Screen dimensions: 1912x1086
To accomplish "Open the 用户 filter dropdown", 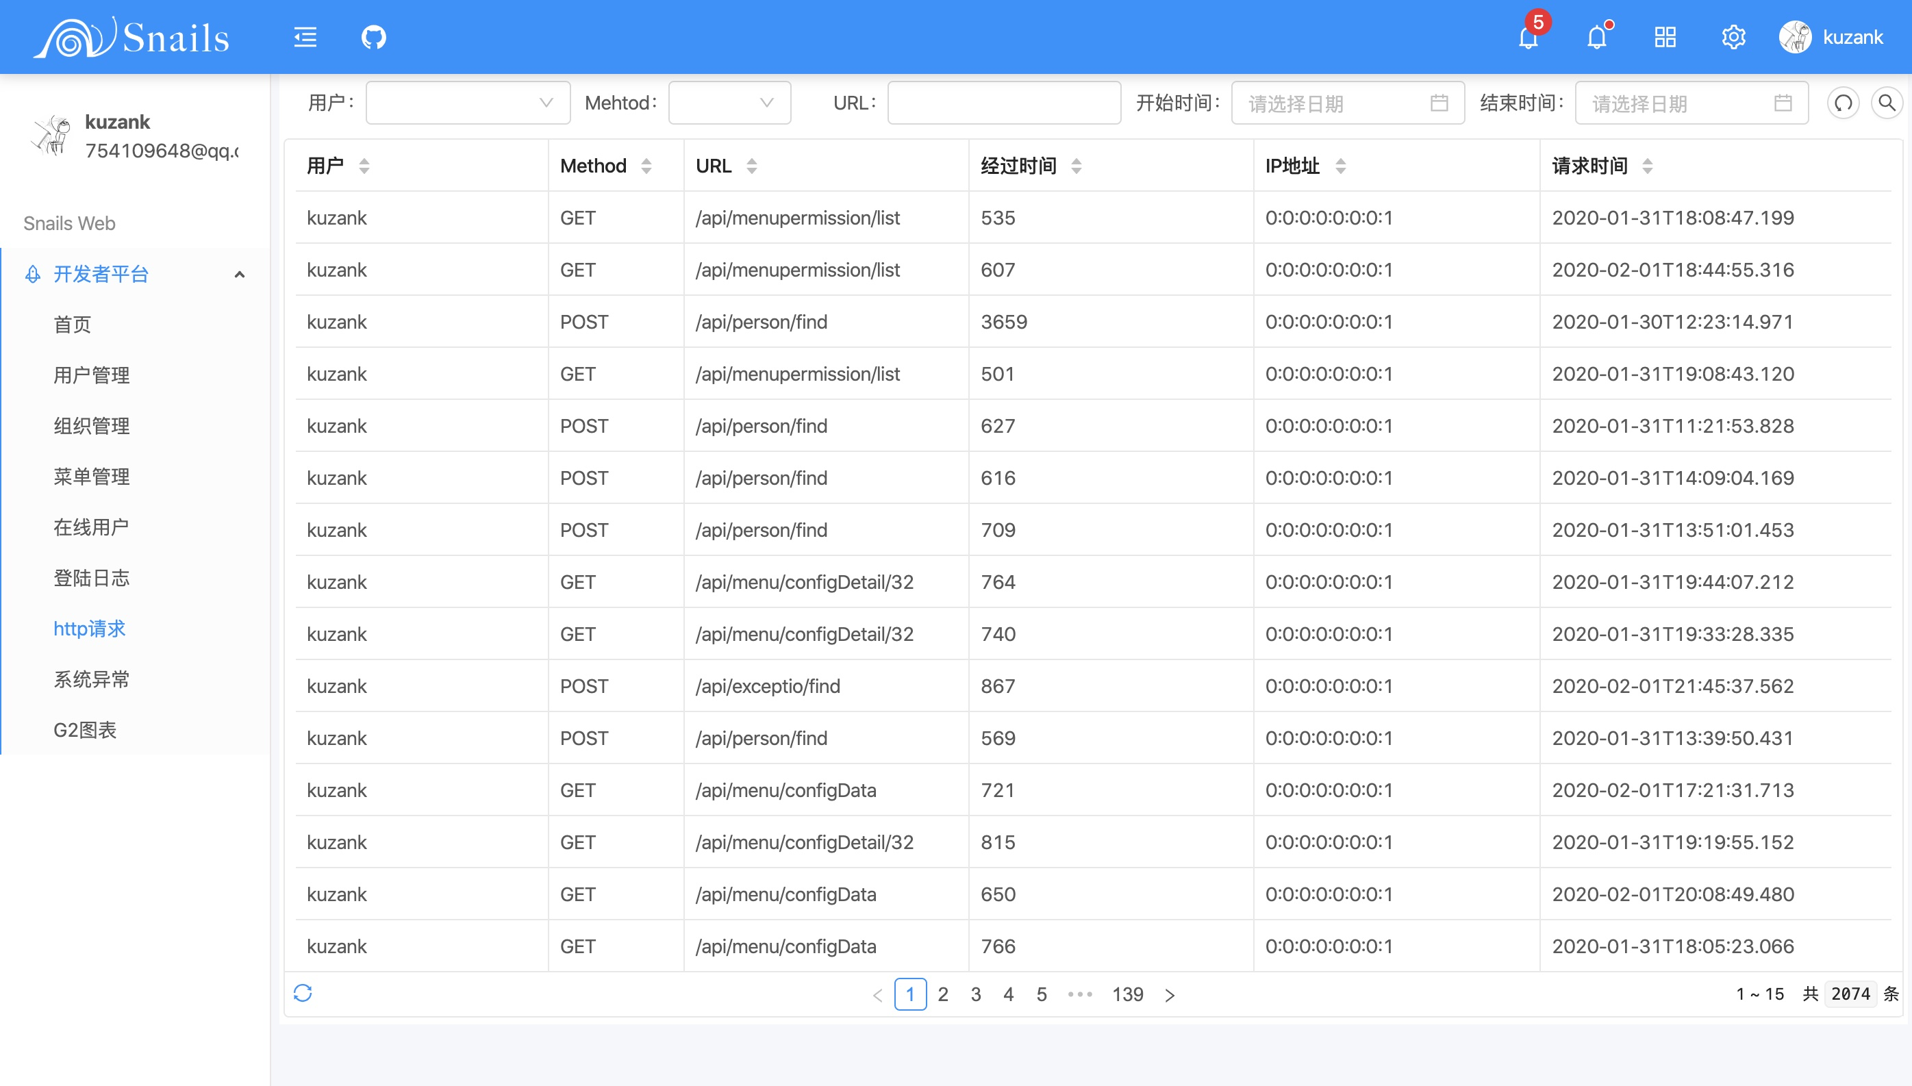I will [468, 103].
